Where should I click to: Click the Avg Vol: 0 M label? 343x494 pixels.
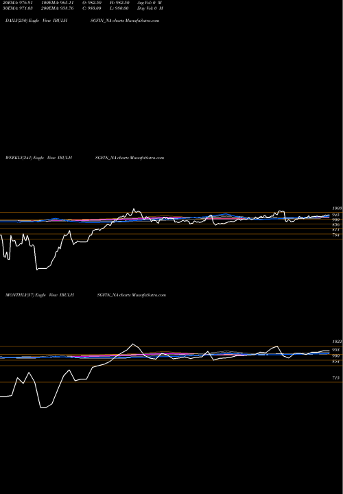click(x=150, y=3)
